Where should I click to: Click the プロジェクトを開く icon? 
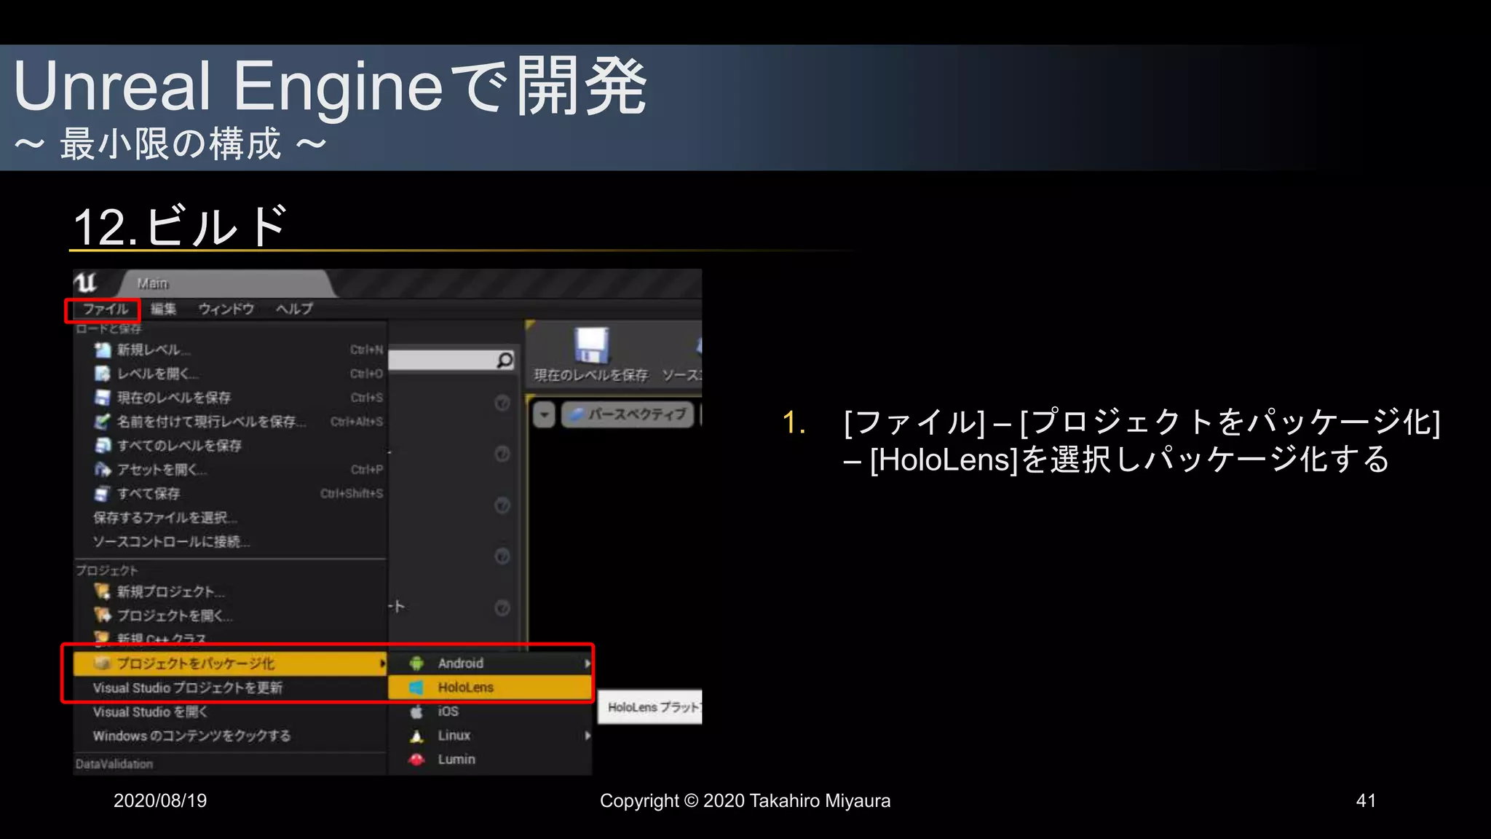[x=103, y=615]
